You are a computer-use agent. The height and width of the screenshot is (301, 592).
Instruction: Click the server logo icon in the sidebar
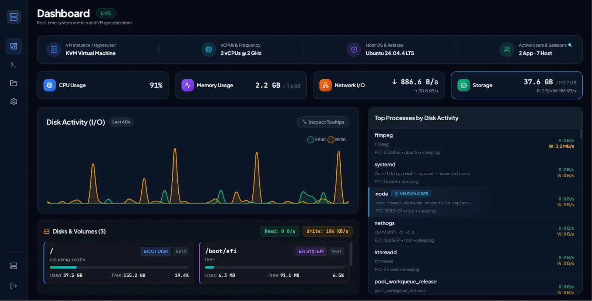coord(14,17)
